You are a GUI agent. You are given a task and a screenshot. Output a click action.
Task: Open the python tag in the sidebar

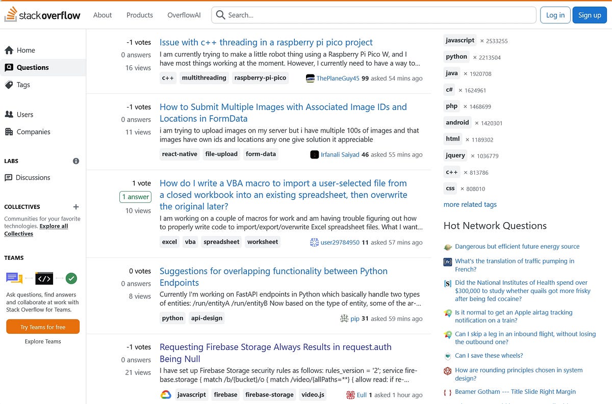coord(456,57)
